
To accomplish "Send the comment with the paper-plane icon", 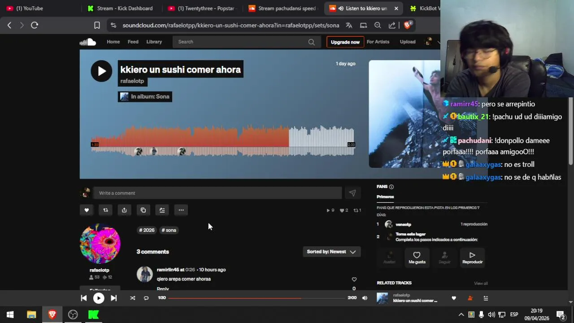I will click(352, 193).
